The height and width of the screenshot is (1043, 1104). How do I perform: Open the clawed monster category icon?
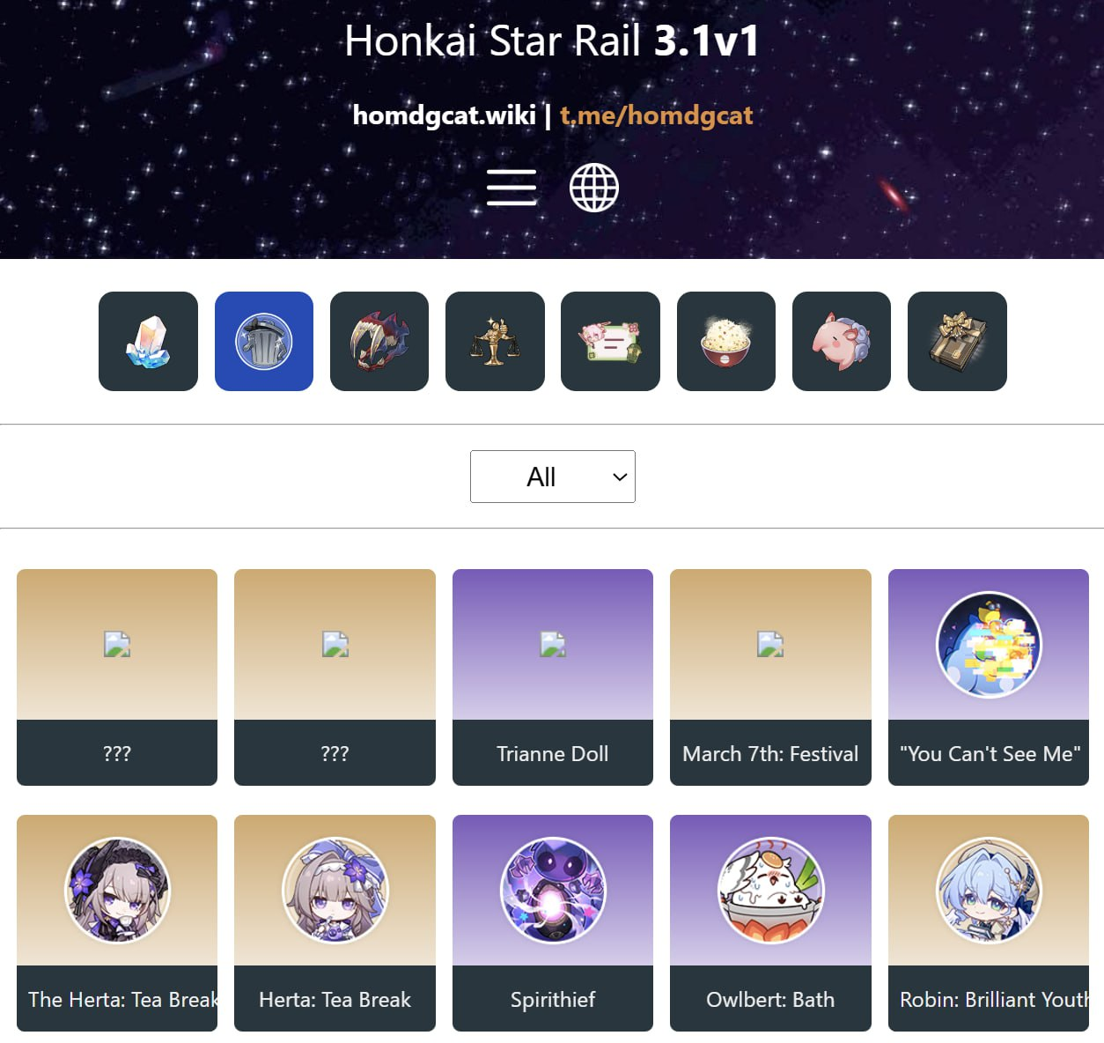click(x=379, y=341)
